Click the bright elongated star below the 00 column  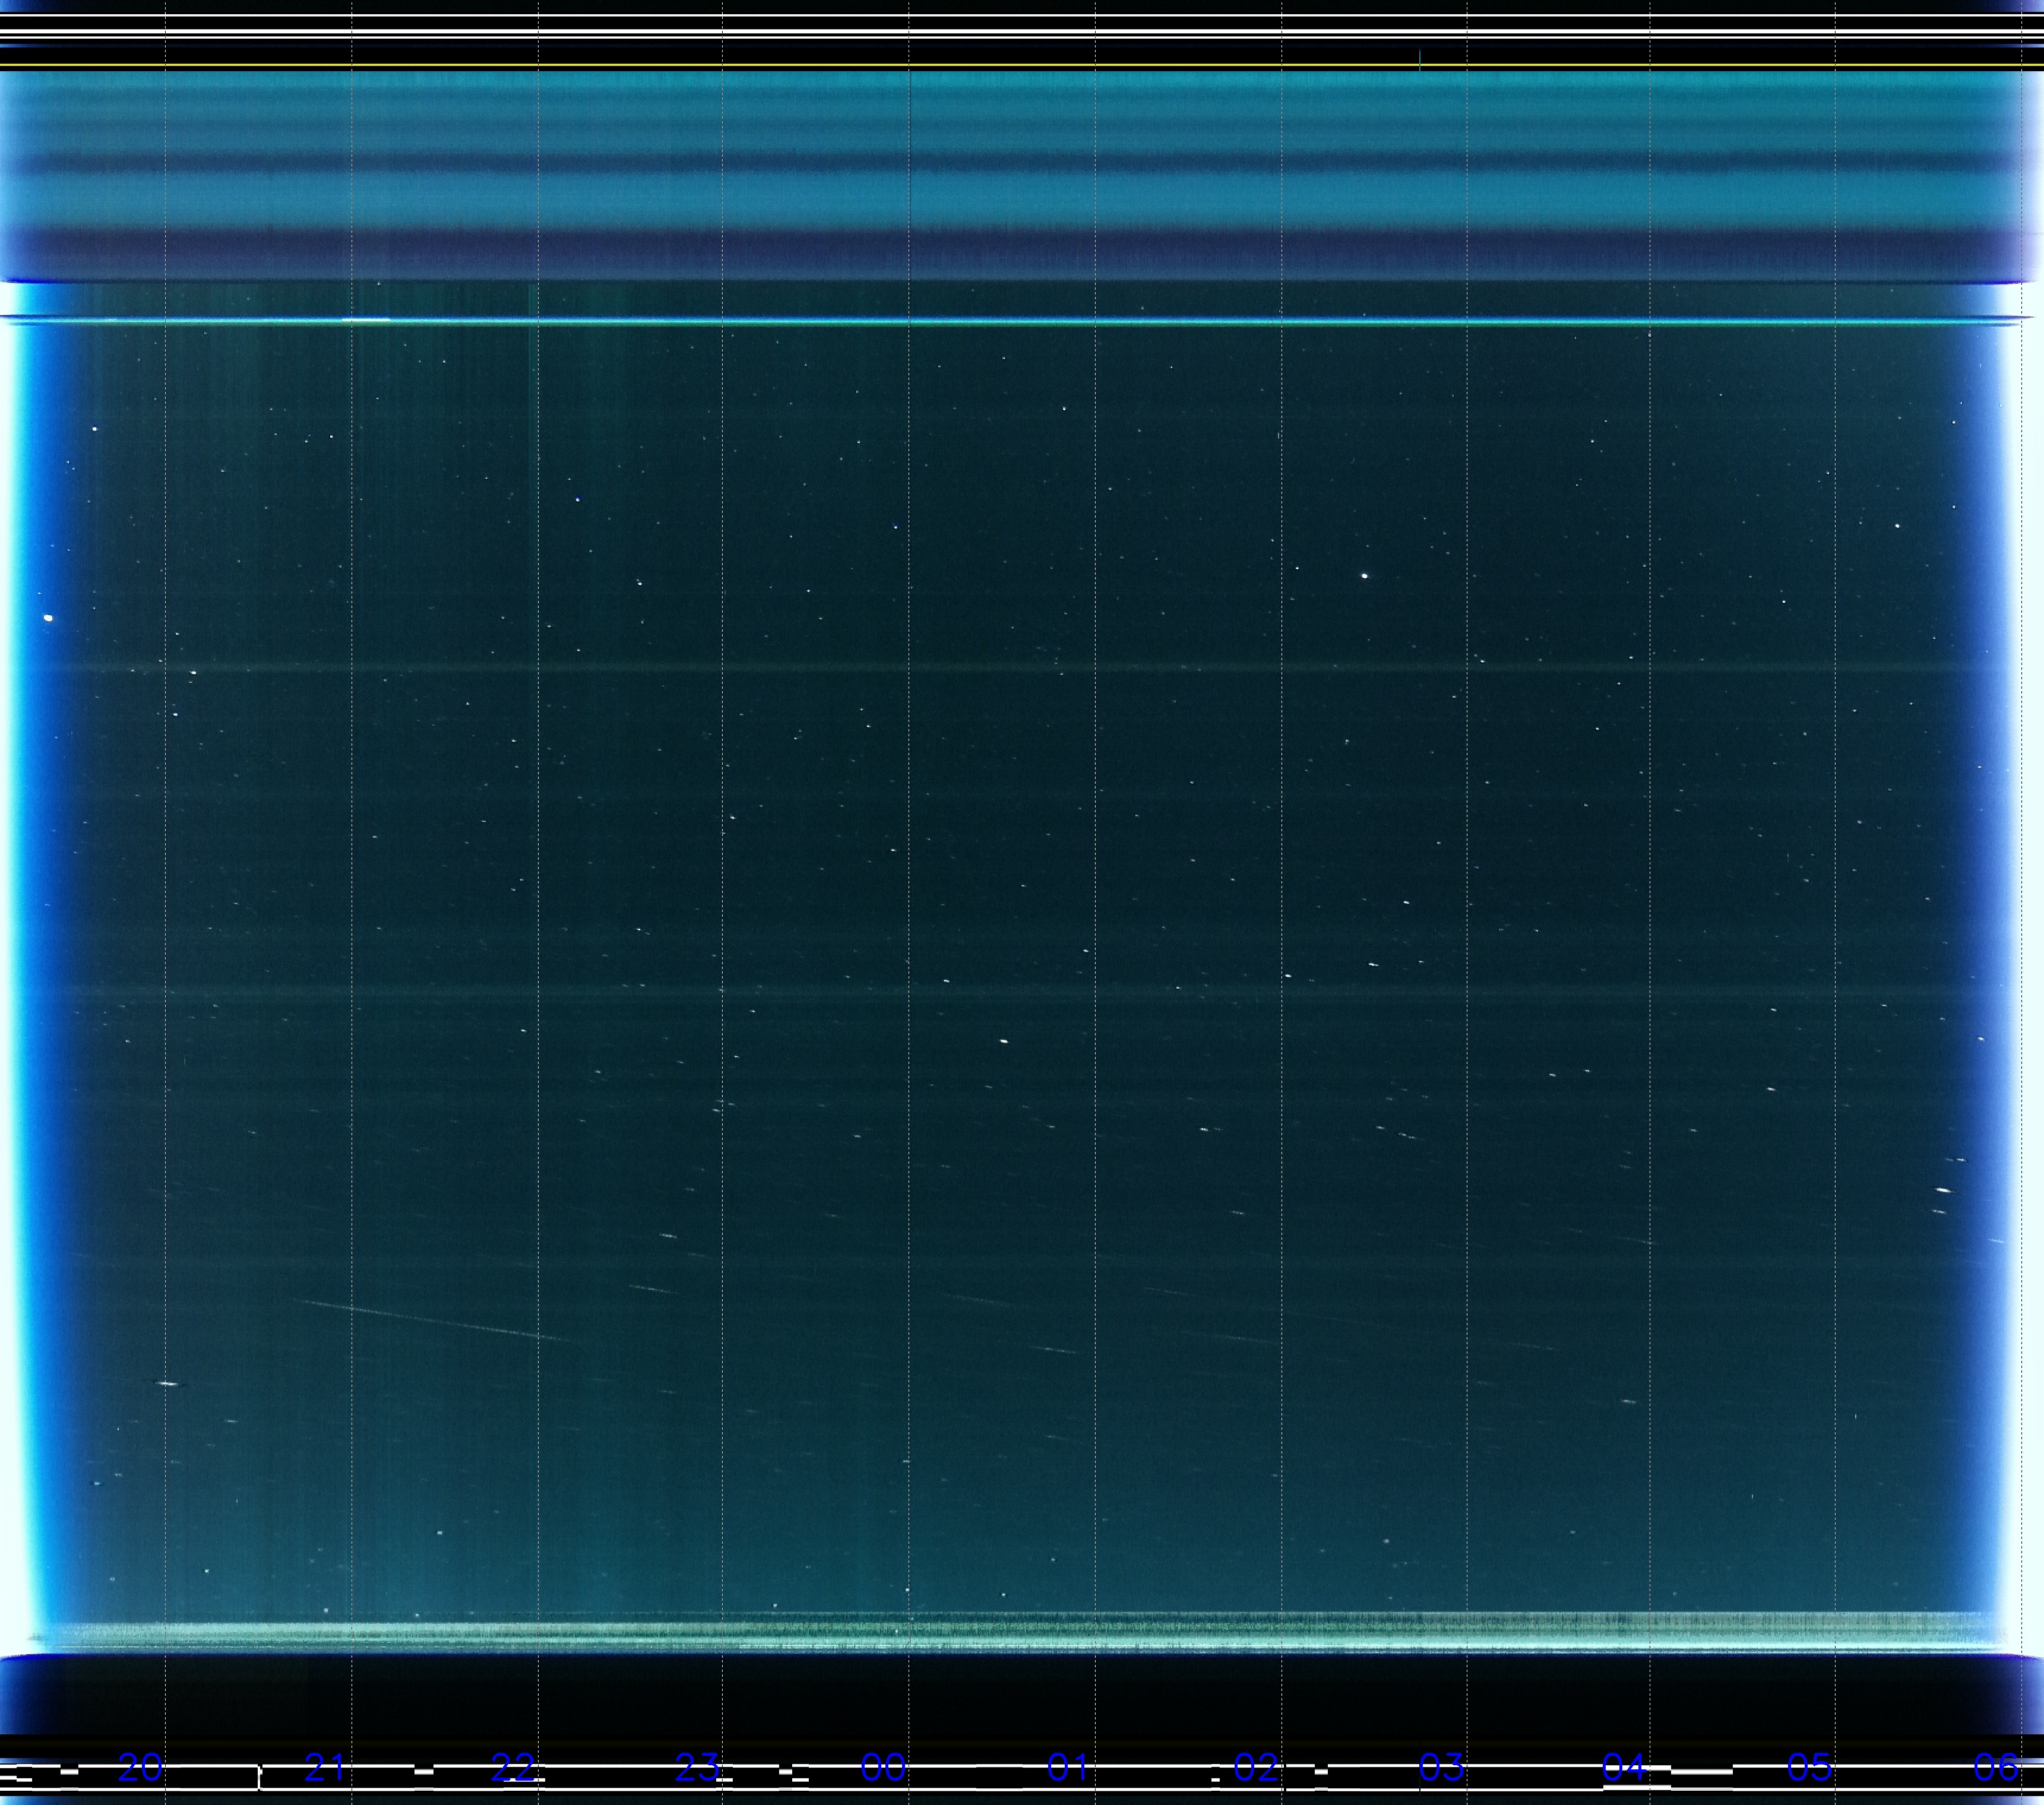coord(1004,1041)
